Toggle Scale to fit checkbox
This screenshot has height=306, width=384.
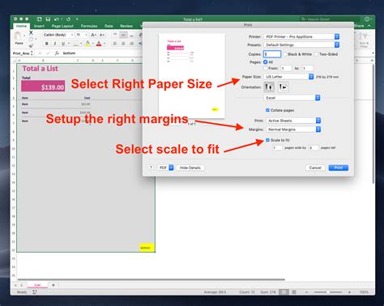pyautogui.click(x=267, y=140)
